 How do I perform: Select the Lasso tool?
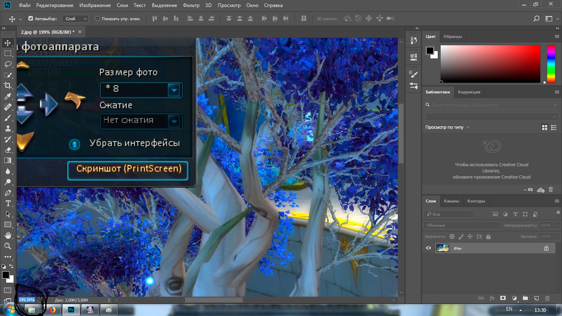pyautogui.click(x=8, y=64)
